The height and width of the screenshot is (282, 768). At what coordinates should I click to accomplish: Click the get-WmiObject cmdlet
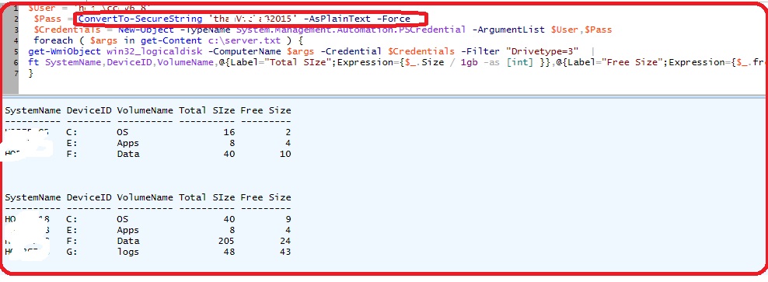coord(65,51)
